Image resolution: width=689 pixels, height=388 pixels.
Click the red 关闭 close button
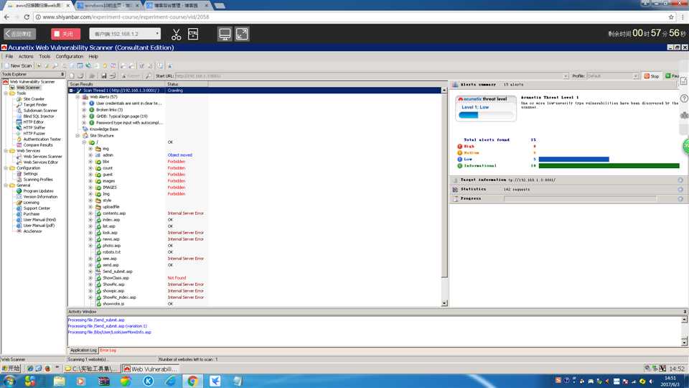pos(65,34)
